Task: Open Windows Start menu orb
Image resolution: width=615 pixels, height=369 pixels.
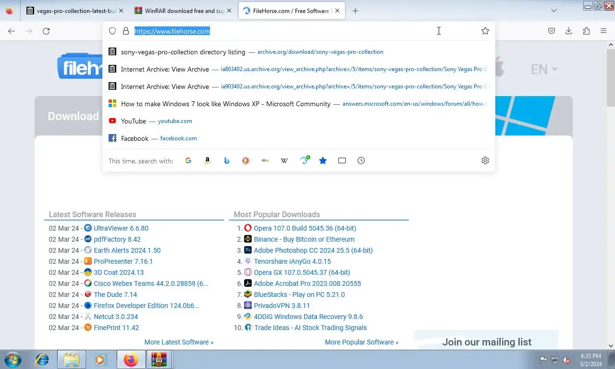Action: click(x=12, y=359)
